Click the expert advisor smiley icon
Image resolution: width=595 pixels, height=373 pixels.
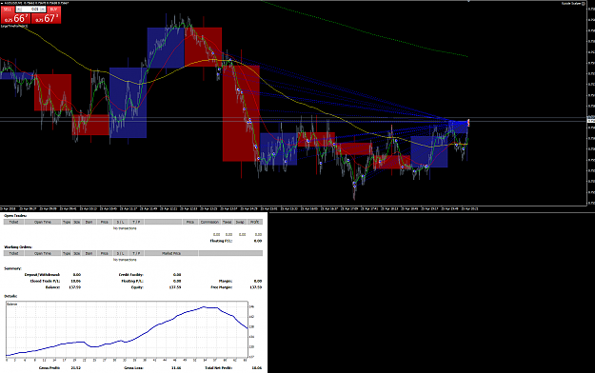pos(584,4)
